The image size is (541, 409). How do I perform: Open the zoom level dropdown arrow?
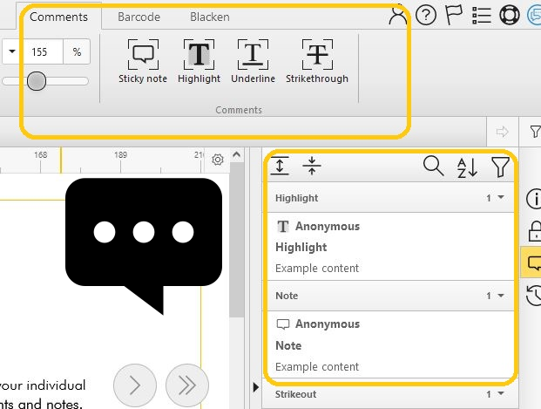tap(12, 52)
